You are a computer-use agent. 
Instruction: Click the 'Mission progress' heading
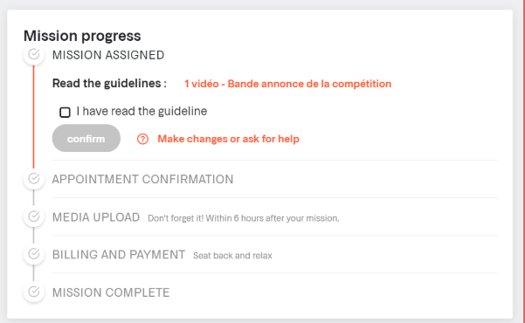82,36
